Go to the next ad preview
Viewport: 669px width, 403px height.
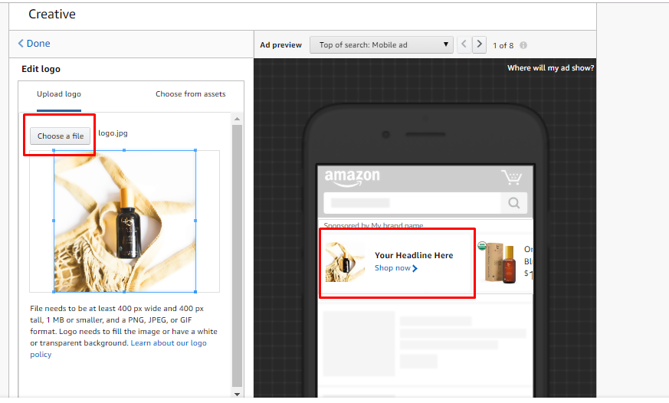pos(479,44)
